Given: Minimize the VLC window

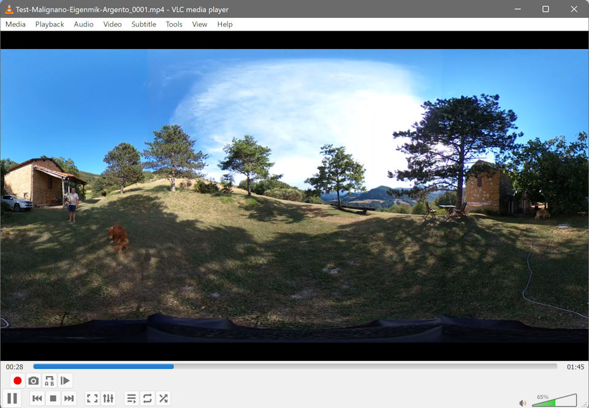Looking at the screenshot, I should pos(518,9).
